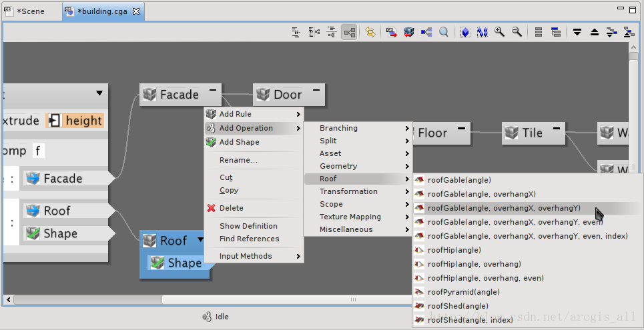The height and width of the screenshot is (330, 644).
Task: Click single blue cube frame-selection icon
Action: 465,32
